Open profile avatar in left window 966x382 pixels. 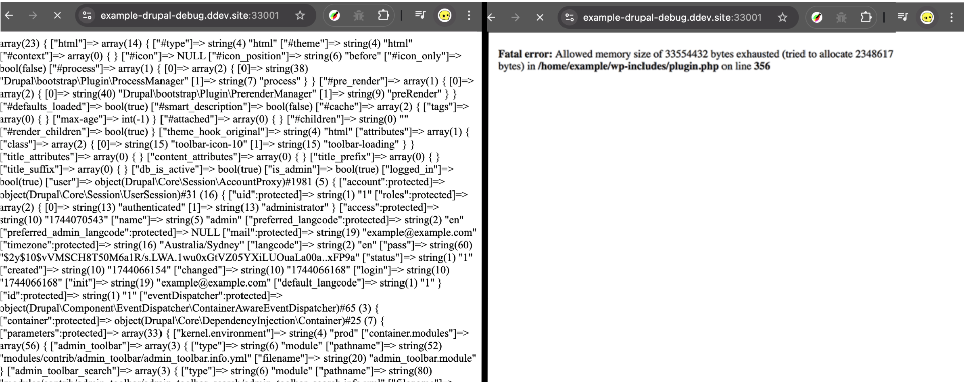pyautogui.click(x=444, y=16)
